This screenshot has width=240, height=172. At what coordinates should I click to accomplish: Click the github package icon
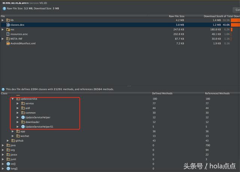[13, 141]
